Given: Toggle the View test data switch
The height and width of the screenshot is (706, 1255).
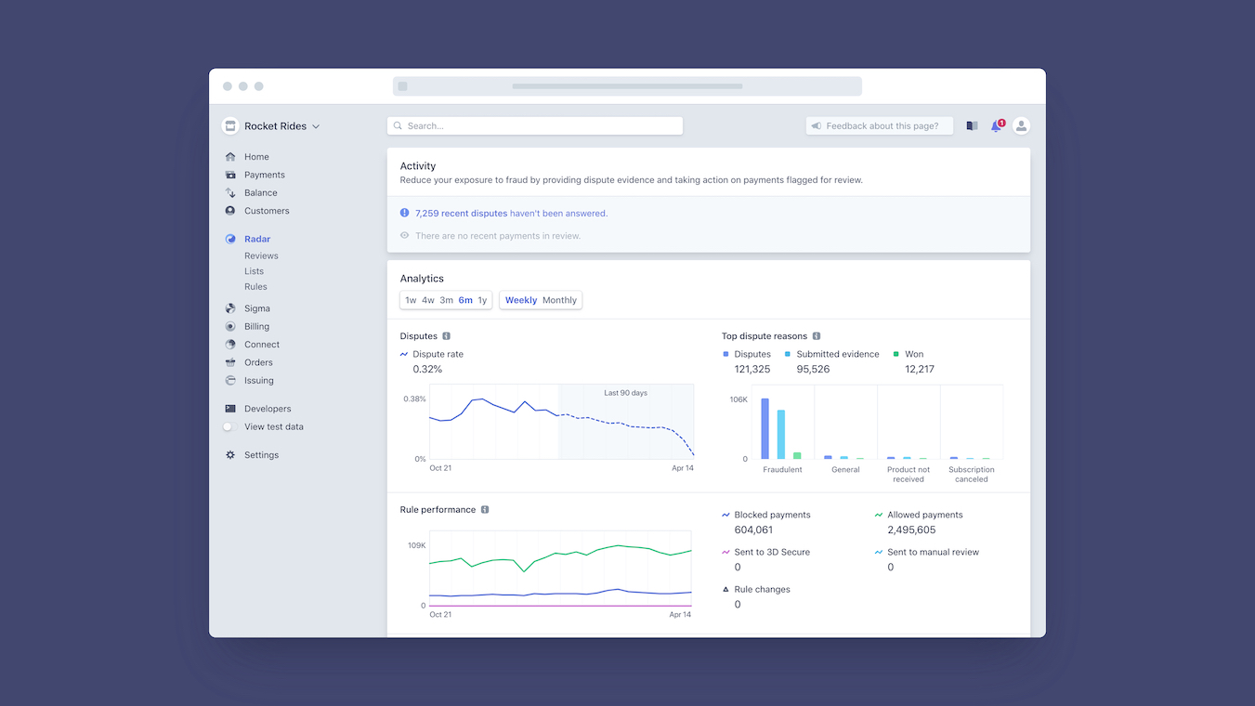Looking at the screenshot, I should pos(227,426).
